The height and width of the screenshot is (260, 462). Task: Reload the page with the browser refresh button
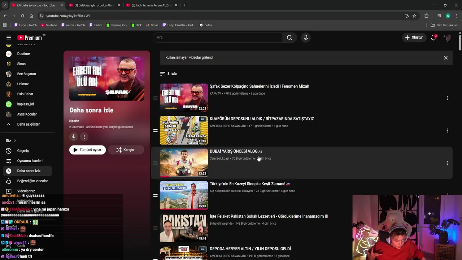[x=22, y=16]
